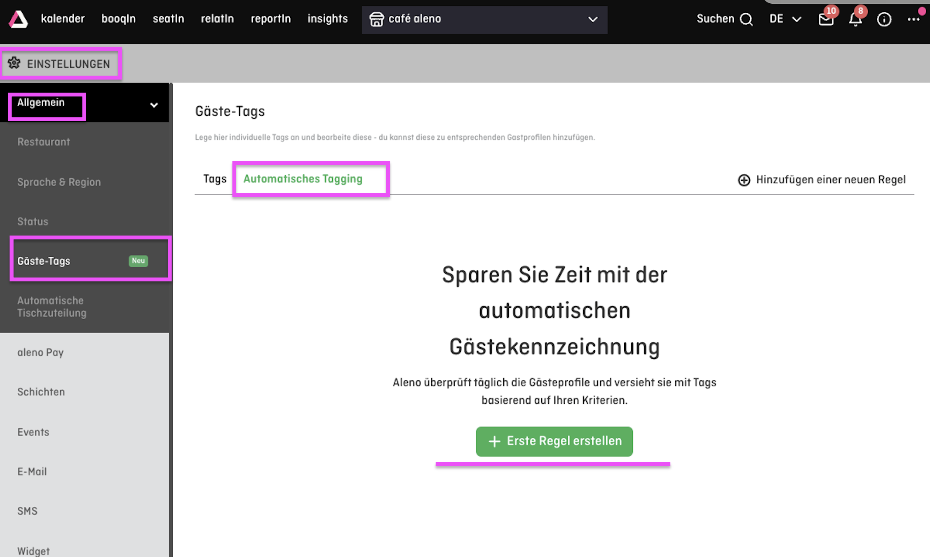The height and width of the screenshot is (557, 930).
Task: Select Automatische Tischzuteilung in the sidebar
Action: [51, 307]
